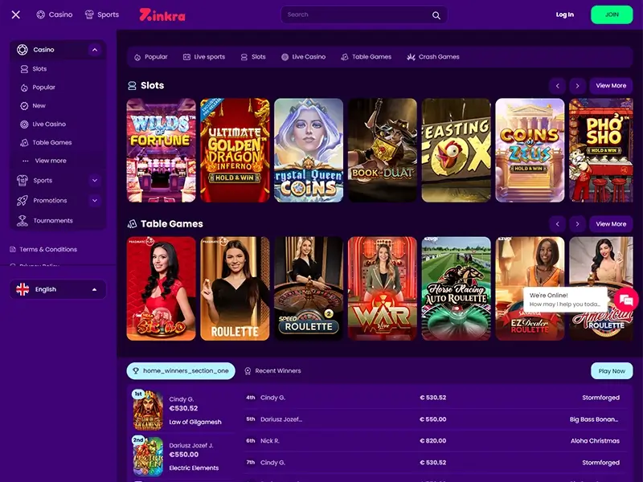Click the Slots section heading icon

tap(132, 86)
